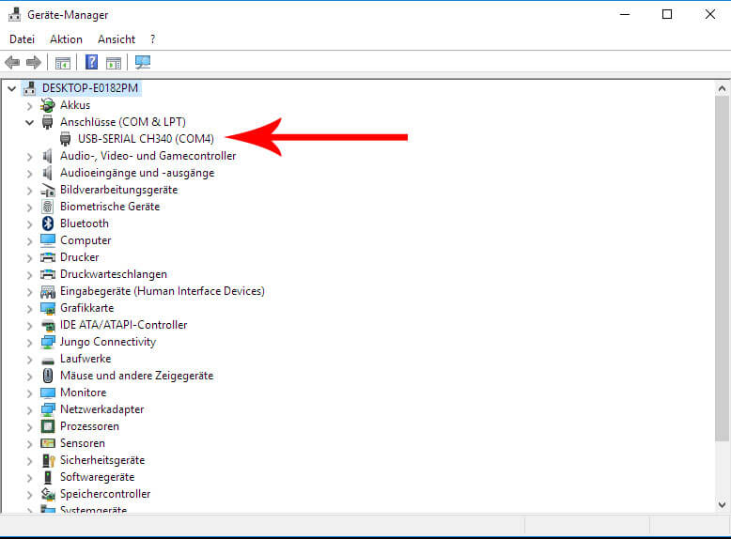Expand Audio-, Video- und Gamecontroller
This screenshot has height=539, width=731.
click(29, 157)
